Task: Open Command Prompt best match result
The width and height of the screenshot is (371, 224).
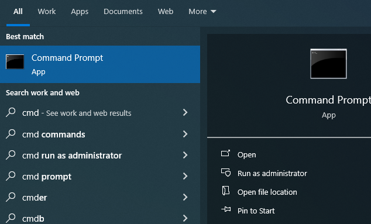Action: pyautogui.click(x=100, y=64)
